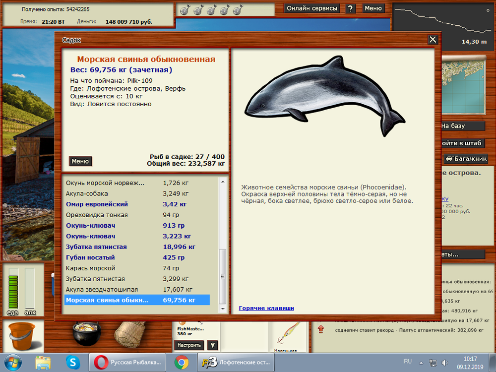The height and width of the screenshot is (372, 496).
Task: Open Горячие клавиши link
Action: (x=267, y=308)
